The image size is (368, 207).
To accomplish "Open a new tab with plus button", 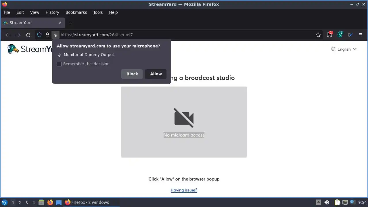I will click(71, 23).
